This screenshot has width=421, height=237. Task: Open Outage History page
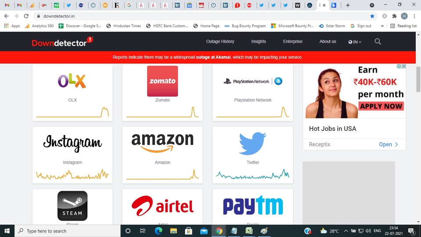(220, 41)
